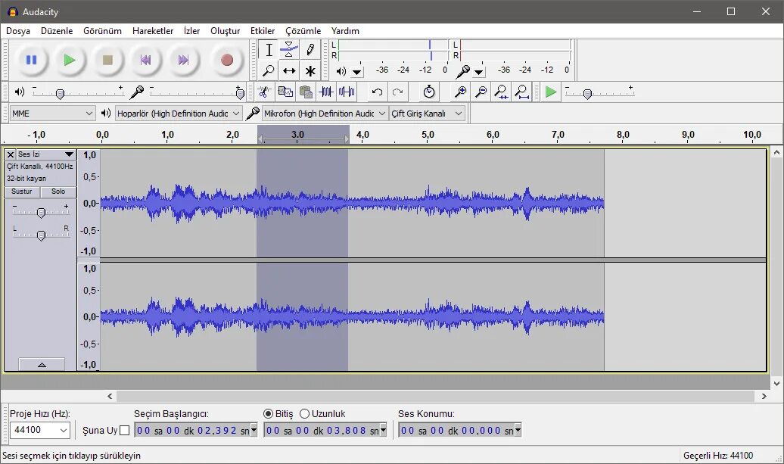Open the Çift Giriş Kanalı channels dropdown
The width and height of the screenshot is (784, 464).
pos(428,114)
